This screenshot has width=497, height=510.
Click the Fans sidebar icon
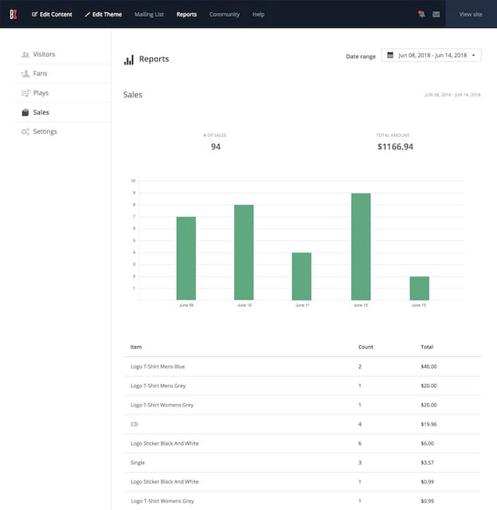point(25,73)
